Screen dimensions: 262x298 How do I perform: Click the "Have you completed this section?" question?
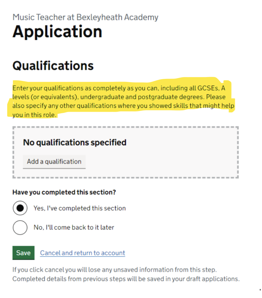tap(64, 192)
